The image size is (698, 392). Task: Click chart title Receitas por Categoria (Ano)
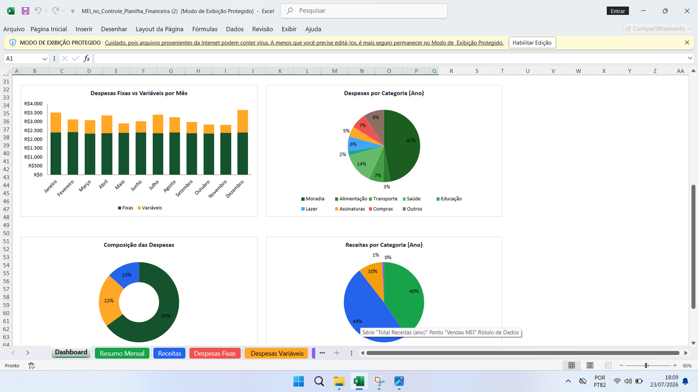(x=384, y=245)
